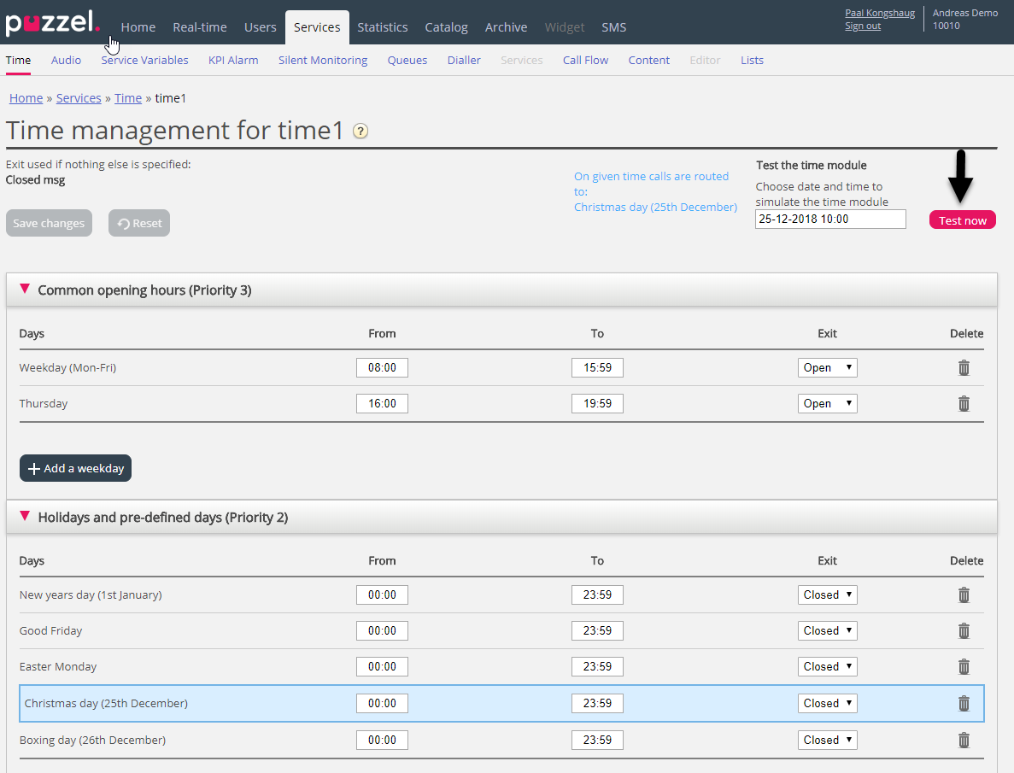Screen dimensions: 1014x773
Task: Switch to the Call Flow submenu
Action: 585,61
